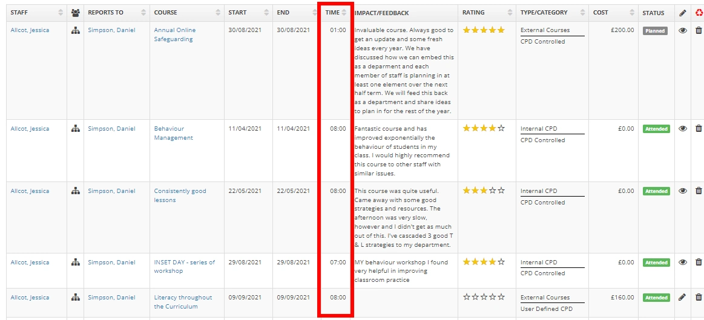Edit Literacy throughout the Curriculum with pencil icon

[x=683, y=298]
